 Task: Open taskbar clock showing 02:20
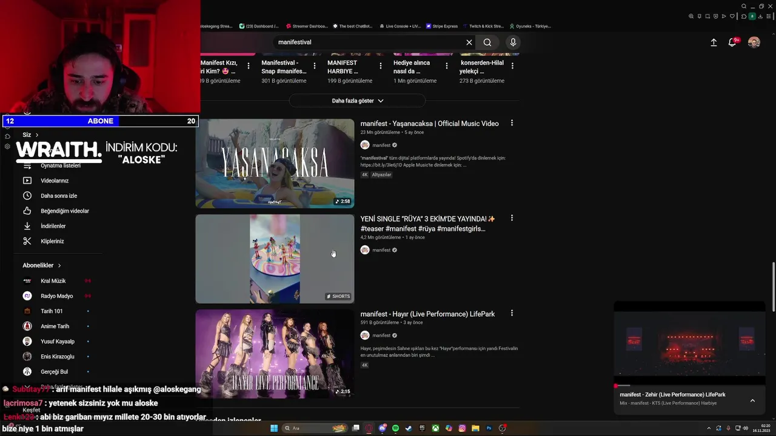pyautogui.click(x=761, y=428)
